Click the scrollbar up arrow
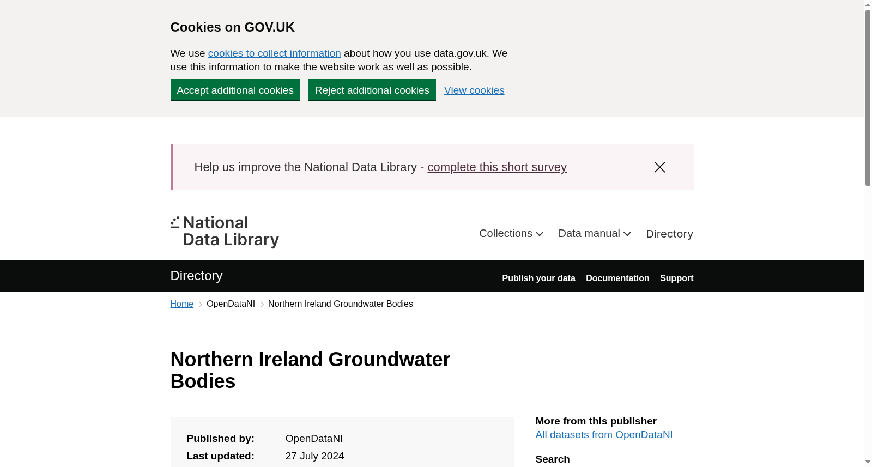872x467 pixels. (868, 4)
